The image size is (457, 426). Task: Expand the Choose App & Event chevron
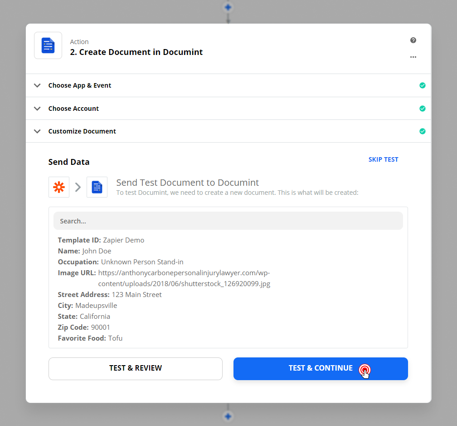pyautogui.click(x=37, y=85)
